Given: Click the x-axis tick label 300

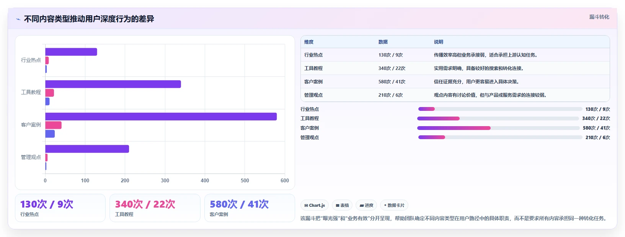Looking at the screenshot, I should point(165,180).
